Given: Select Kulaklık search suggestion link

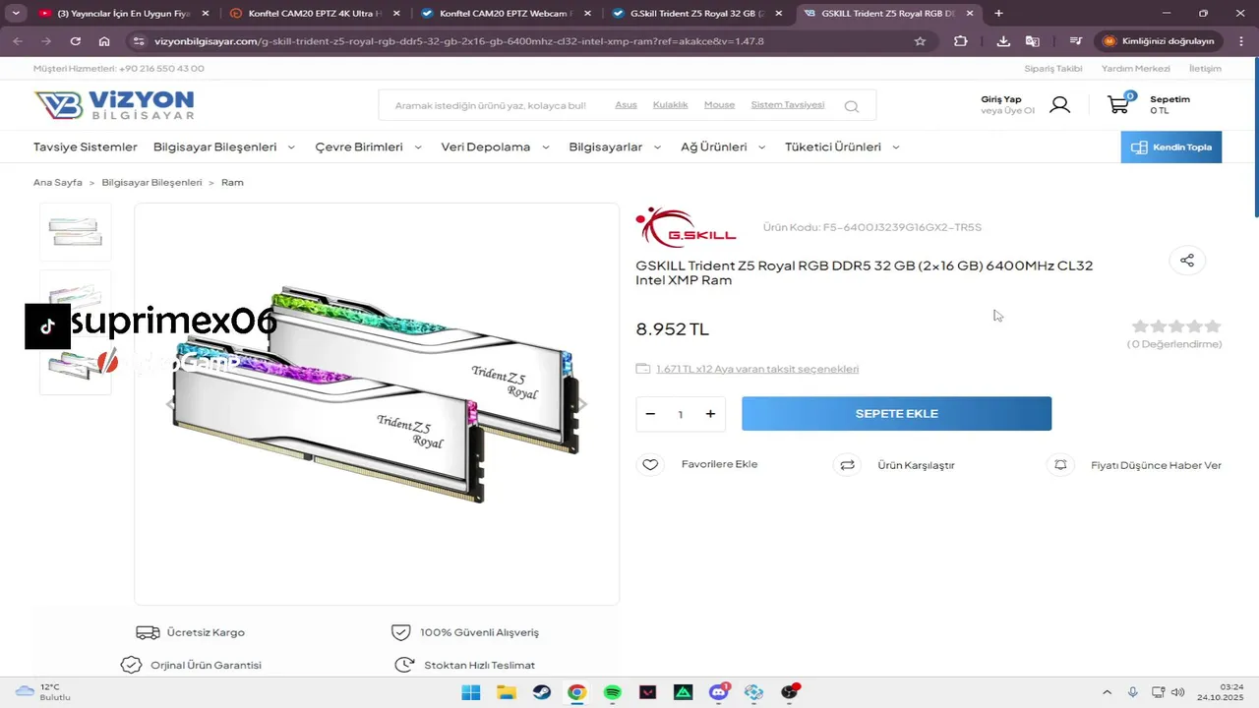Looking at the screenshot, I should click(x=671, y=104).
